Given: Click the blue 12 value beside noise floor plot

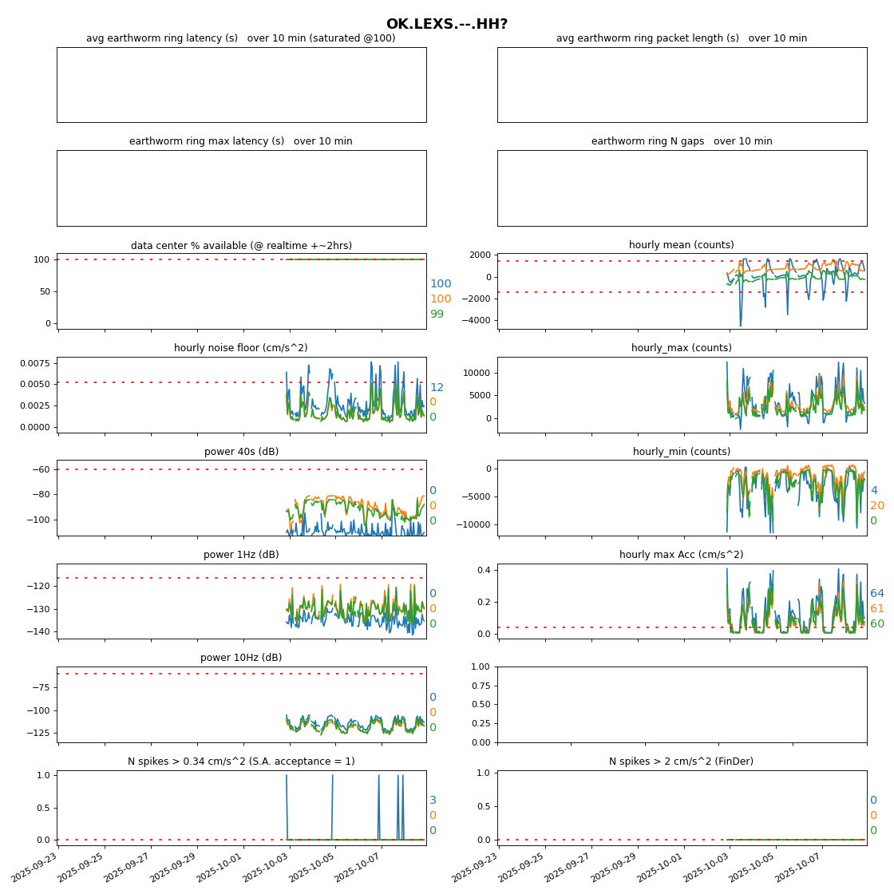Looking at the screenshot, I should [x=437, y=388].
